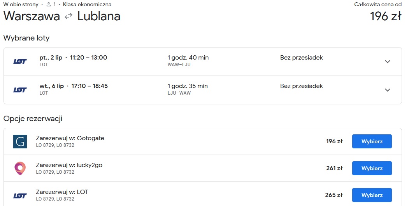Choose lucky2go booking for 261 zł
The width and height of the screenshot is (409, 206).
click(x=372, y=168)
